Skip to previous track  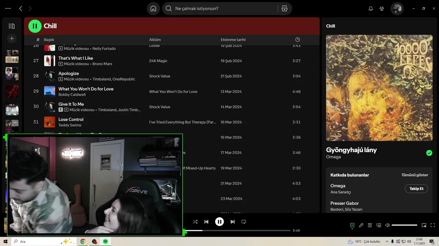pyautogui.click(x=206, y=222)
